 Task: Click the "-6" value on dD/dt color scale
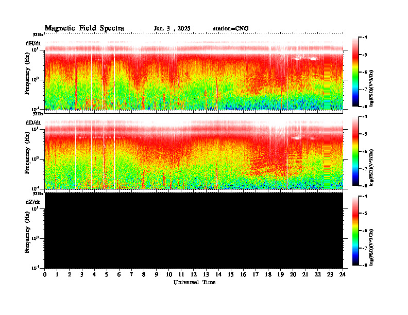[x=365, y=151]
